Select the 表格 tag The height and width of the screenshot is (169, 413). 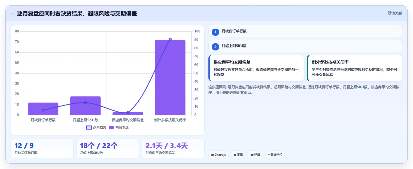[x=238, y=155]
